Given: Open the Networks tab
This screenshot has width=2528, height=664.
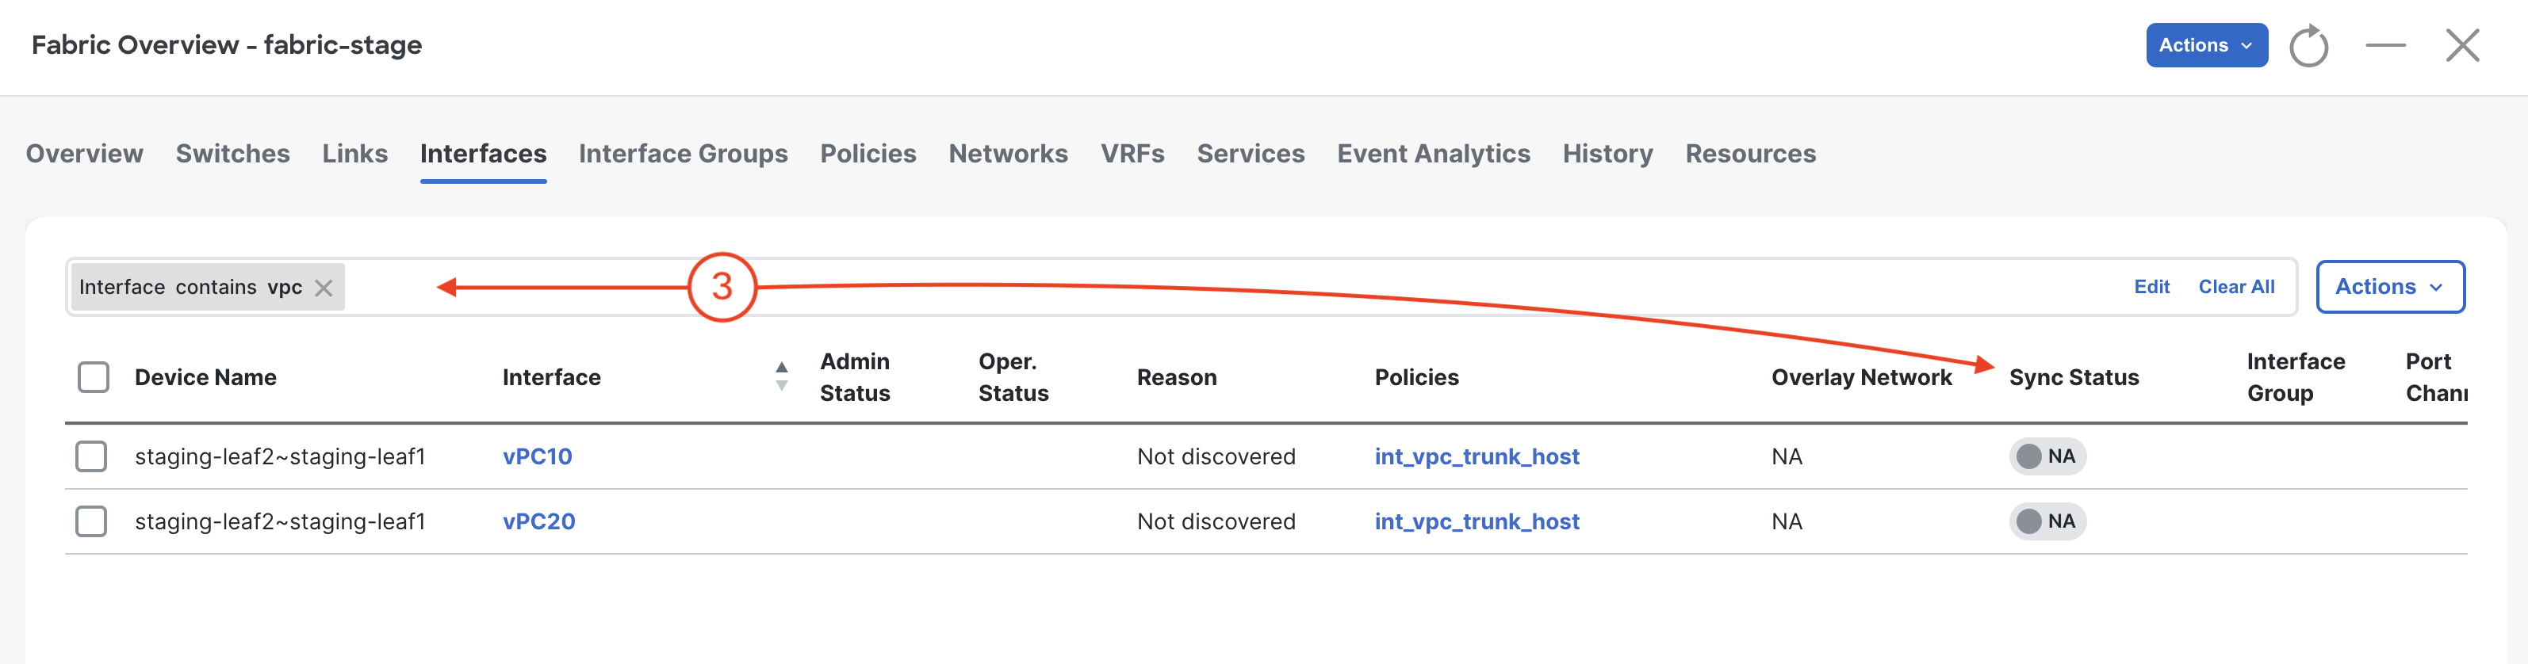Looking at the screenshot, I should coord(1008,154).
